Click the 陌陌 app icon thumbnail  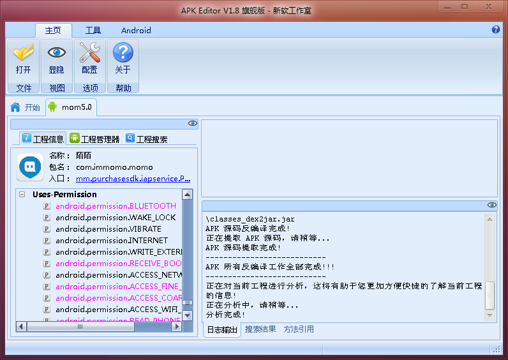click(x=30, y=167)
